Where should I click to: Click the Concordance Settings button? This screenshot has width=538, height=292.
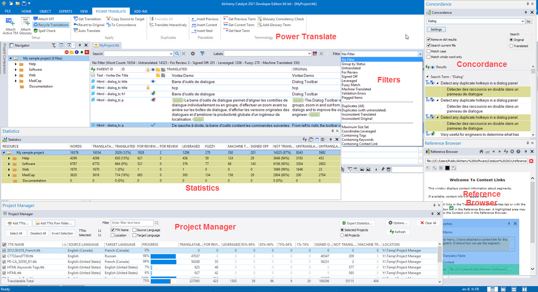coord(436,30)
